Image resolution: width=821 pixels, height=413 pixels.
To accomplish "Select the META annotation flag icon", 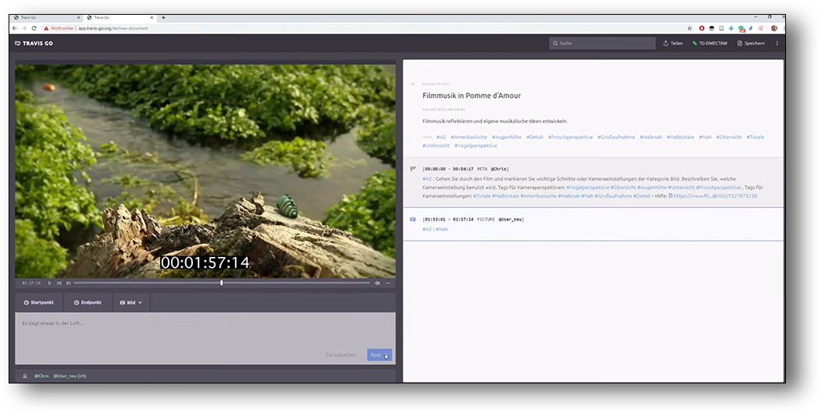I will pyautogui.click(x=413, y=168).
